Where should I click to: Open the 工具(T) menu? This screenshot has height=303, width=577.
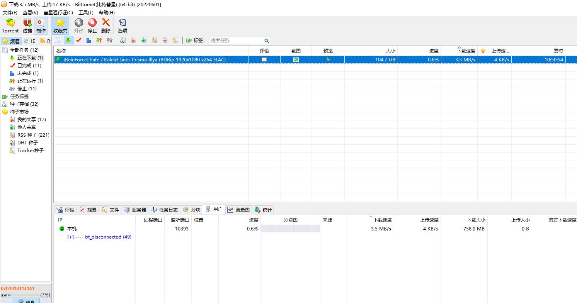coord(86,13)
